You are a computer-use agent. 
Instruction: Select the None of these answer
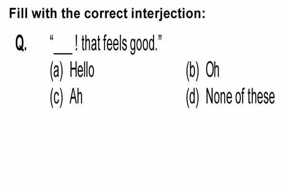pos(240,96)
